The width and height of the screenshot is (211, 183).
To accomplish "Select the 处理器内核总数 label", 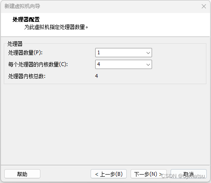I will click(x=27, y=76).
